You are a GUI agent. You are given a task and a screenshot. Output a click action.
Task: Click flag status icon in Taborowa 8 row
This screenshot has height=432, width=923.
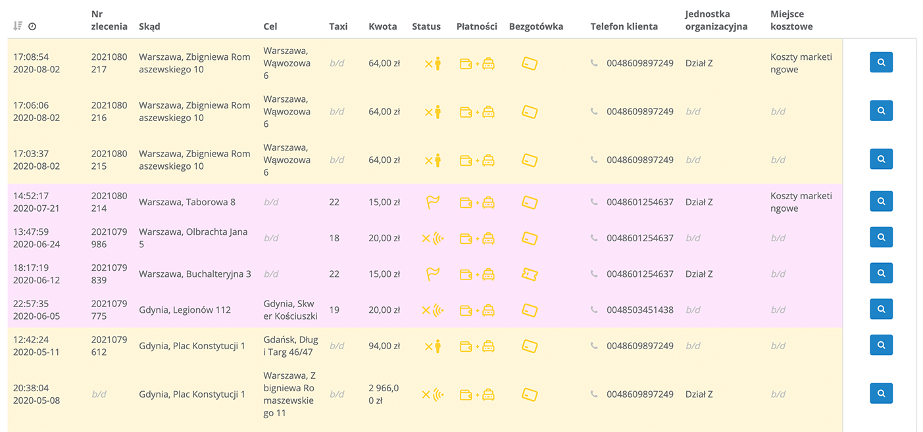(x=433, y=203)
